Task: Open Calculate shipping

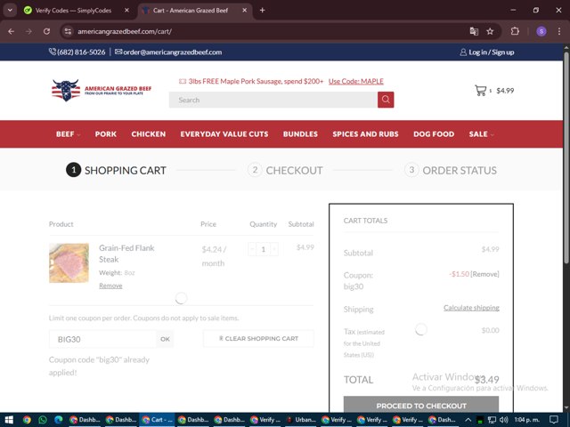Action: (x=471, y=308)
